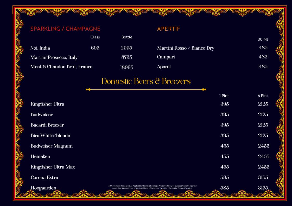
Task: Click Budweiser Magnum 1 pint price 455
Action: click(225, 146)
